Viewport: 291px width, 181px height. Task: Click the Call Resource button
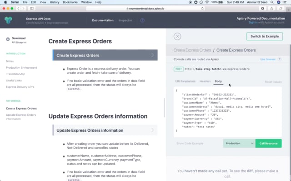coord(268,143)
